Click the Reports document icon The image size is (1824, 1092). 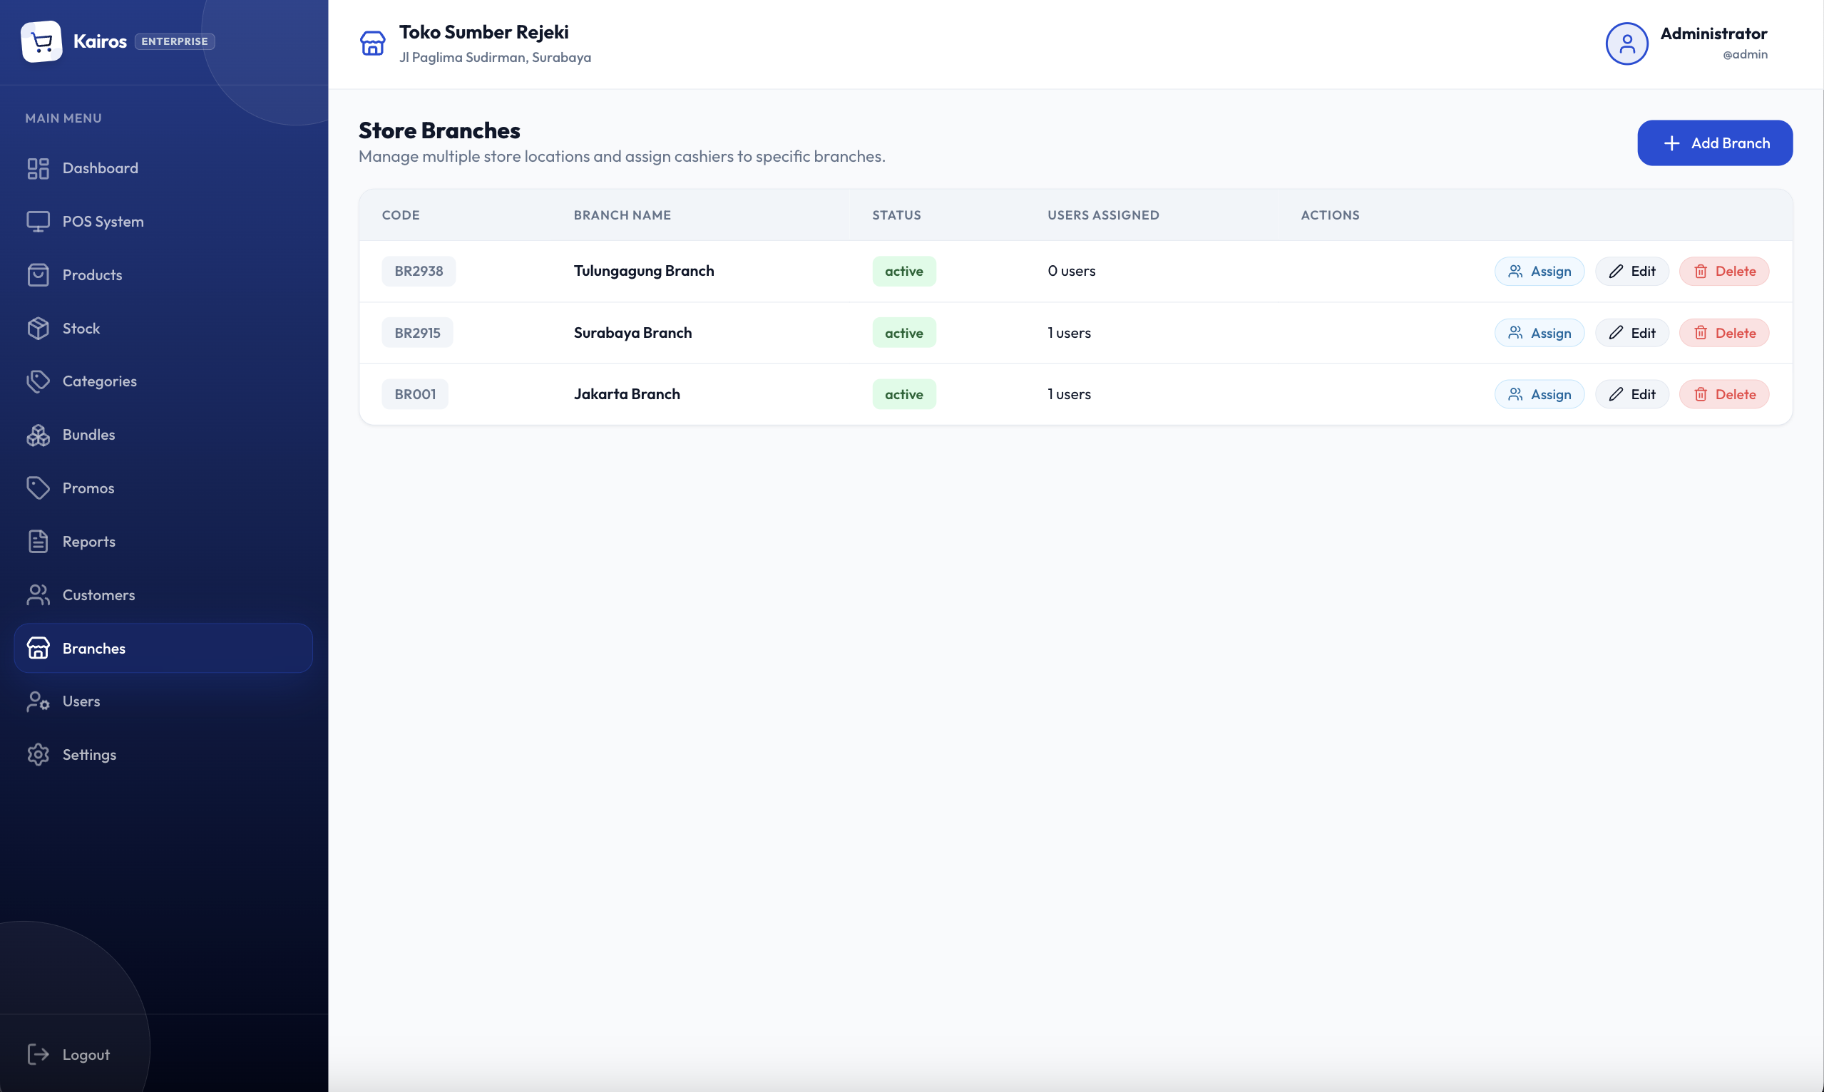tap(38, 542)
